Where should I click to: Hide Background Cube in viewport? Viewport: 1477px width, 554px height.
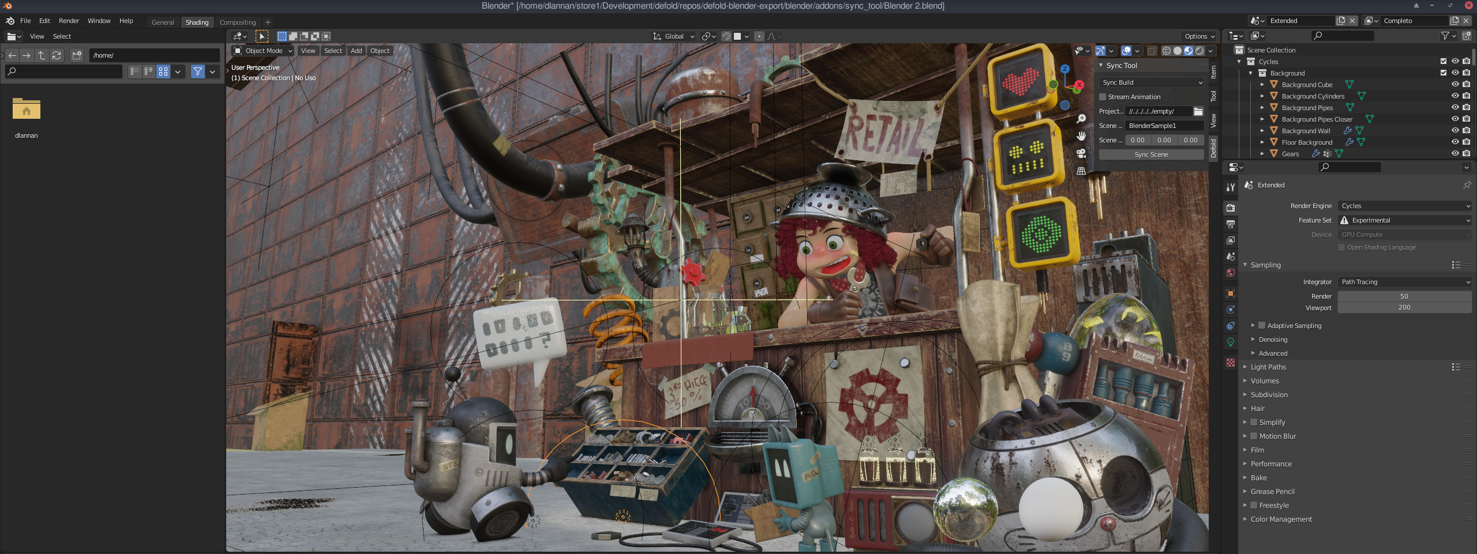point(1455,85)
